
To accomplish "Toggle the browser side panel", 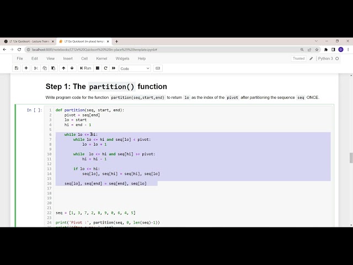I will pos(333,50).
